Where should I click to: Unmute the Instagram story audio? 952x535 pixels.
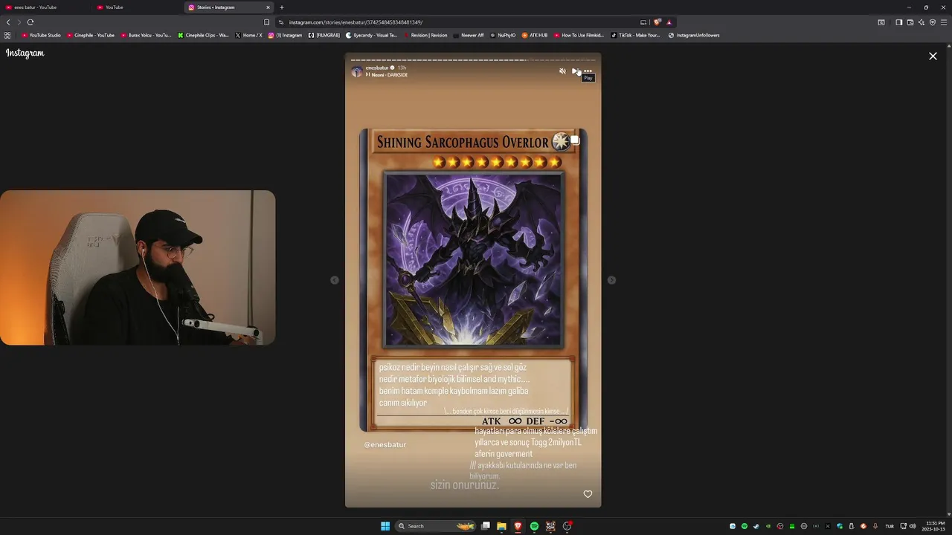point(562,71)
